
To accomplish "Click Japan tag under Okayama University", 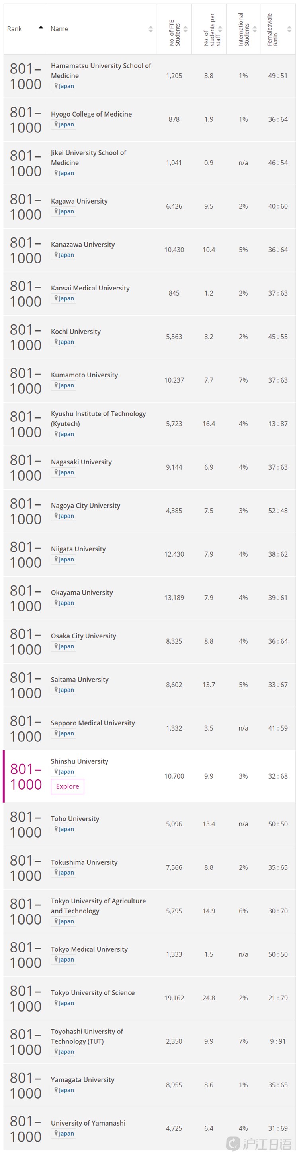I will pos(64,603).
